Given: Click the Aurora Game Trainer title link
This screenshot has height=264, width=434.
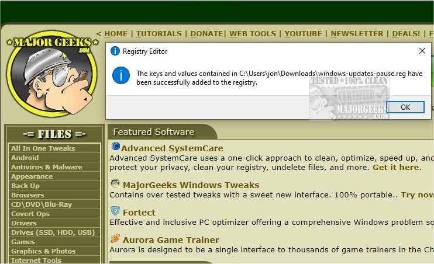Looking at the screenshot, I should tap(171, 240).
